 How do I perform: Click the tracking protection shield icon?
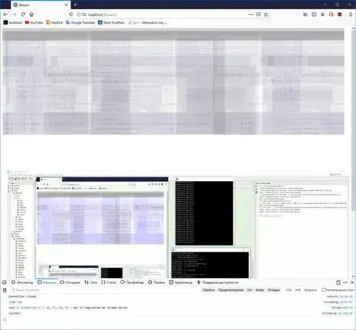71,14
